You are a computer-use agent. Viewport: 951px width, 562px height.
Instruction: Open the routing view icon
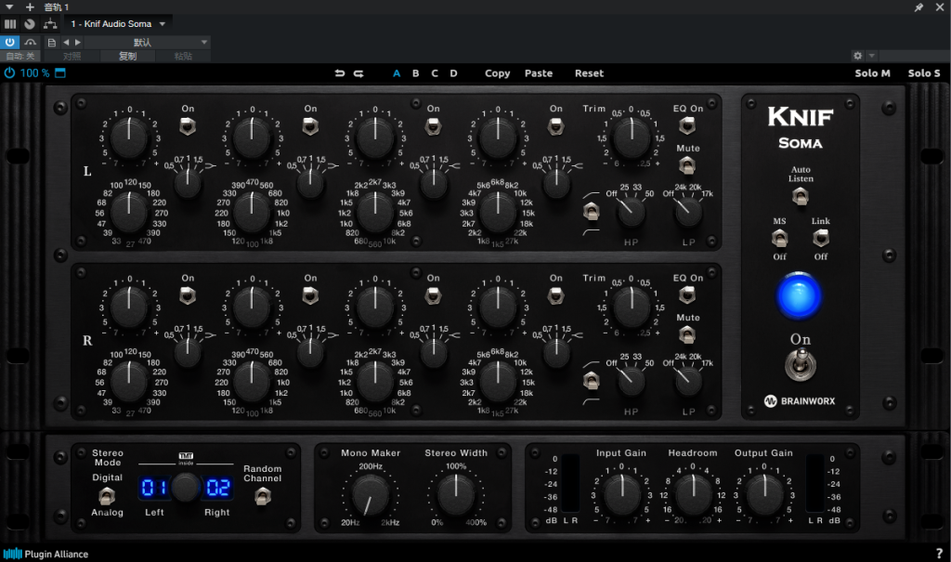click(50, 24)
